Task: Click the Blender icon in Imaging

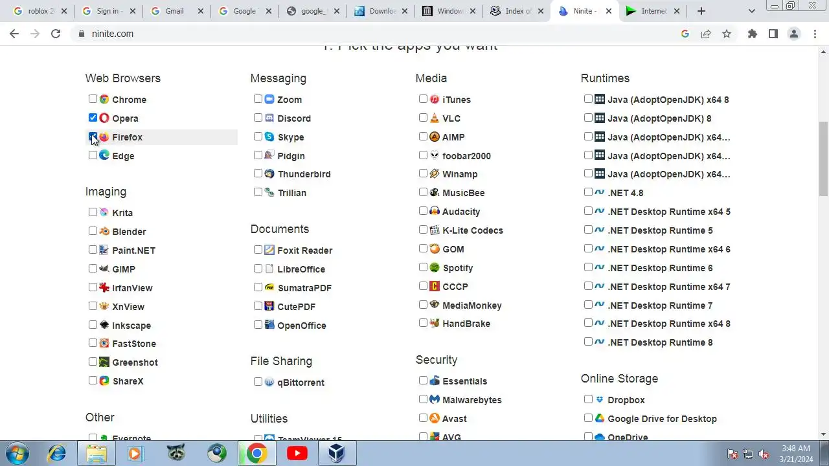Action: click(104, 231)
